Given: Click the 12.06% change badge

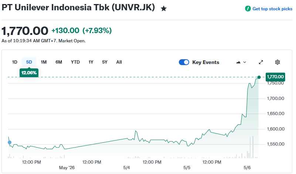Looking at the screenshot, I should pos(29,73).
